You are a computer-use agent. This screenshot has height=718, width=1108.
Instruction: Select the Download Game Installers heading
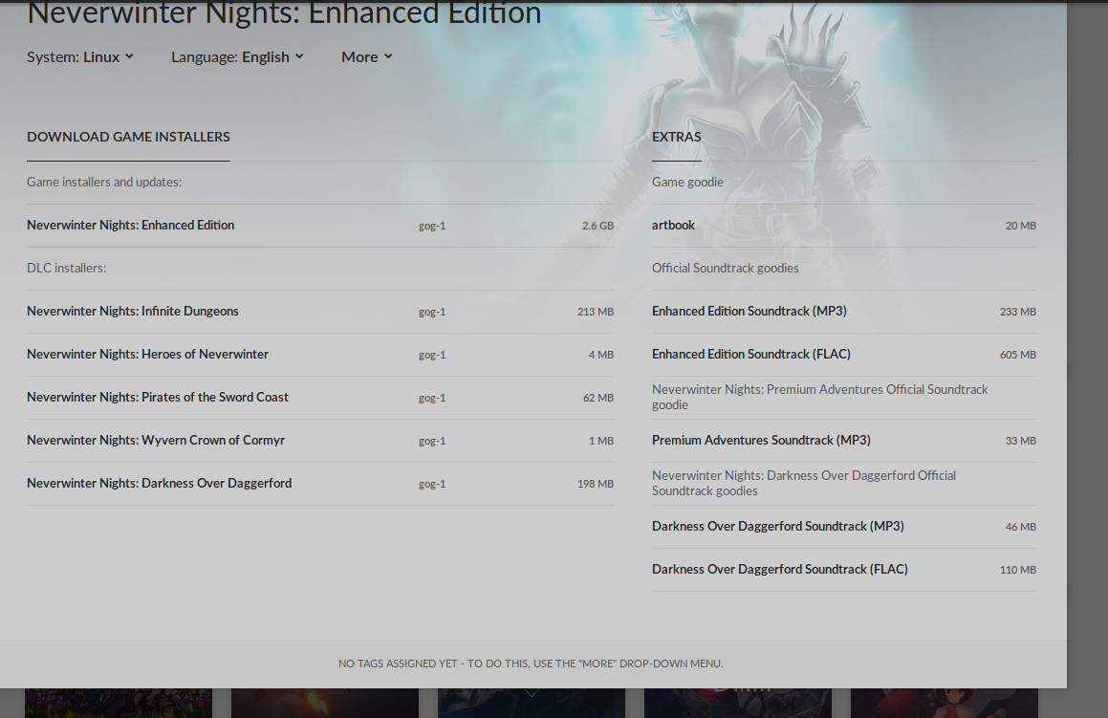coord(129,137)
